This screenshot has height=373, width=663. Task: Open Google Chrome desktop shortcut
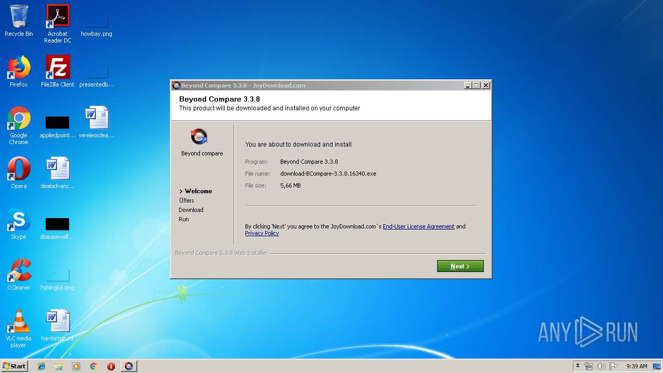click(19, 125)
